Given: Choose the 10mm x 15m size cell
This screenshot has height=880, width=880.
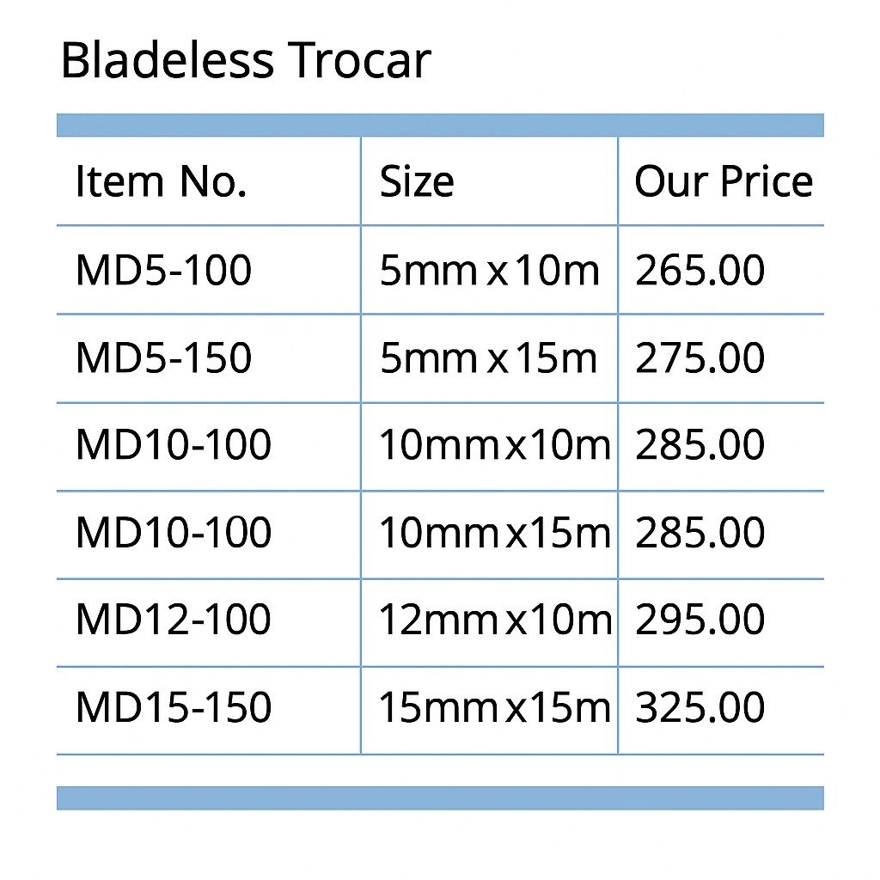Looking at the screenshot, I should 494,534.
